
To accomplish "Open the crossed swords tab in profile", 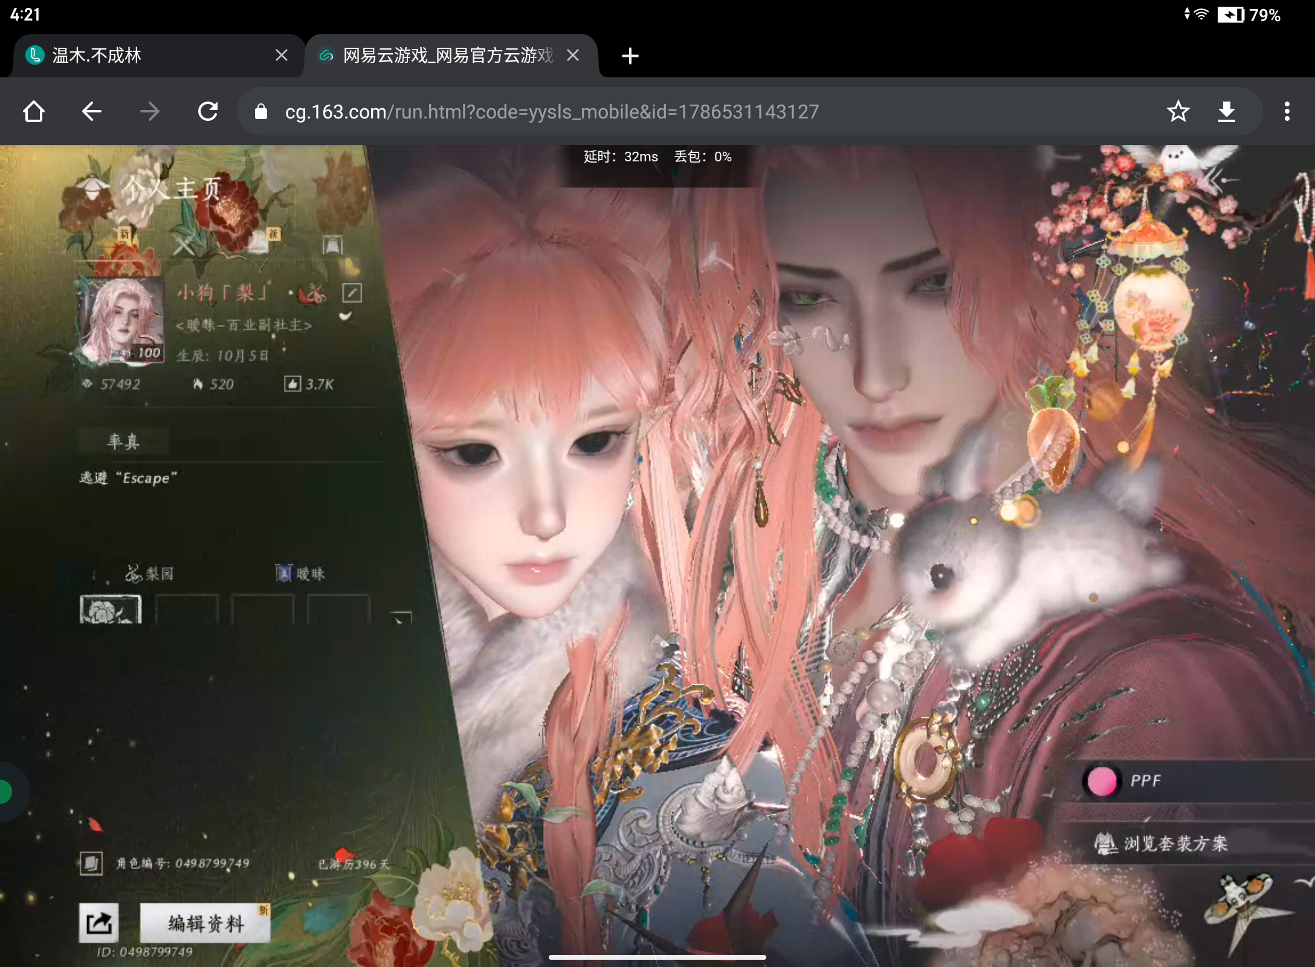I will pos(184,245).
